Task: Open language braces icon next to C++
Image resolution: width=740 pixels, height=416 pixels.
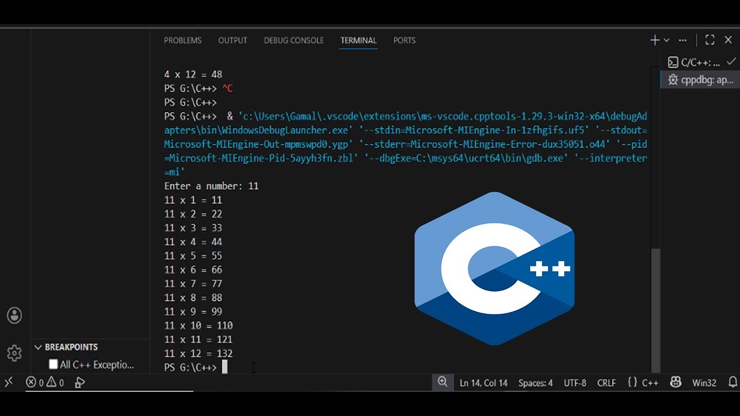Action: pos(632,382)
